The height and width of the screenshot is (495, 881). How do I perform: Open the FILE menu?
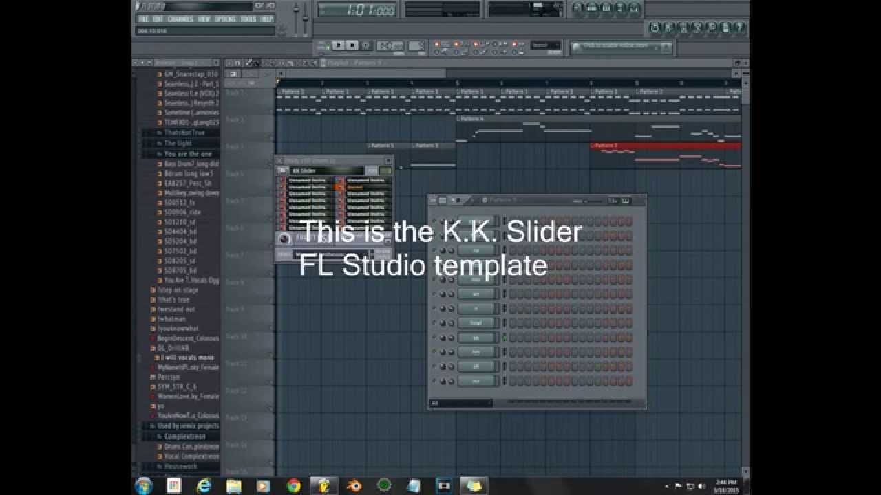[x=143, y=19]
